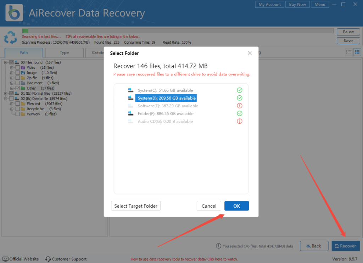
Task: Click the AiRecover logo icon
Action: (x=13, y=12)
